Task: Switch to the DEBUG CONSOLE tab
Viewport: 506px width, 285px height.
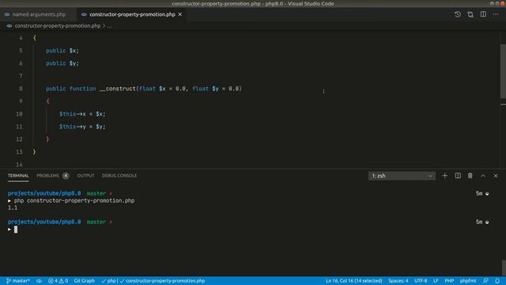Action: [119, 176]
